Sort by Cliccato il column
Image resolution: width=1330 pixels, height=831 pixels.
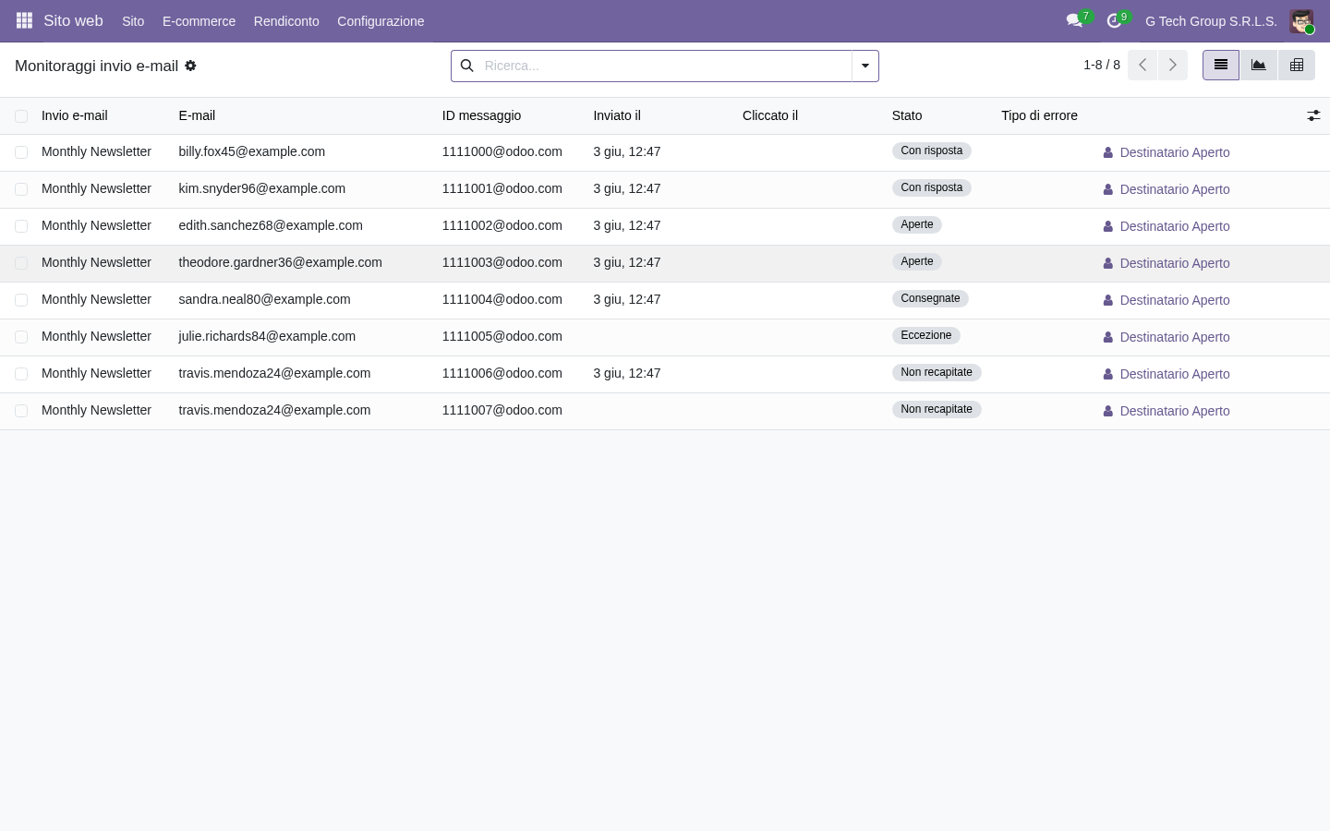point(770,115)
